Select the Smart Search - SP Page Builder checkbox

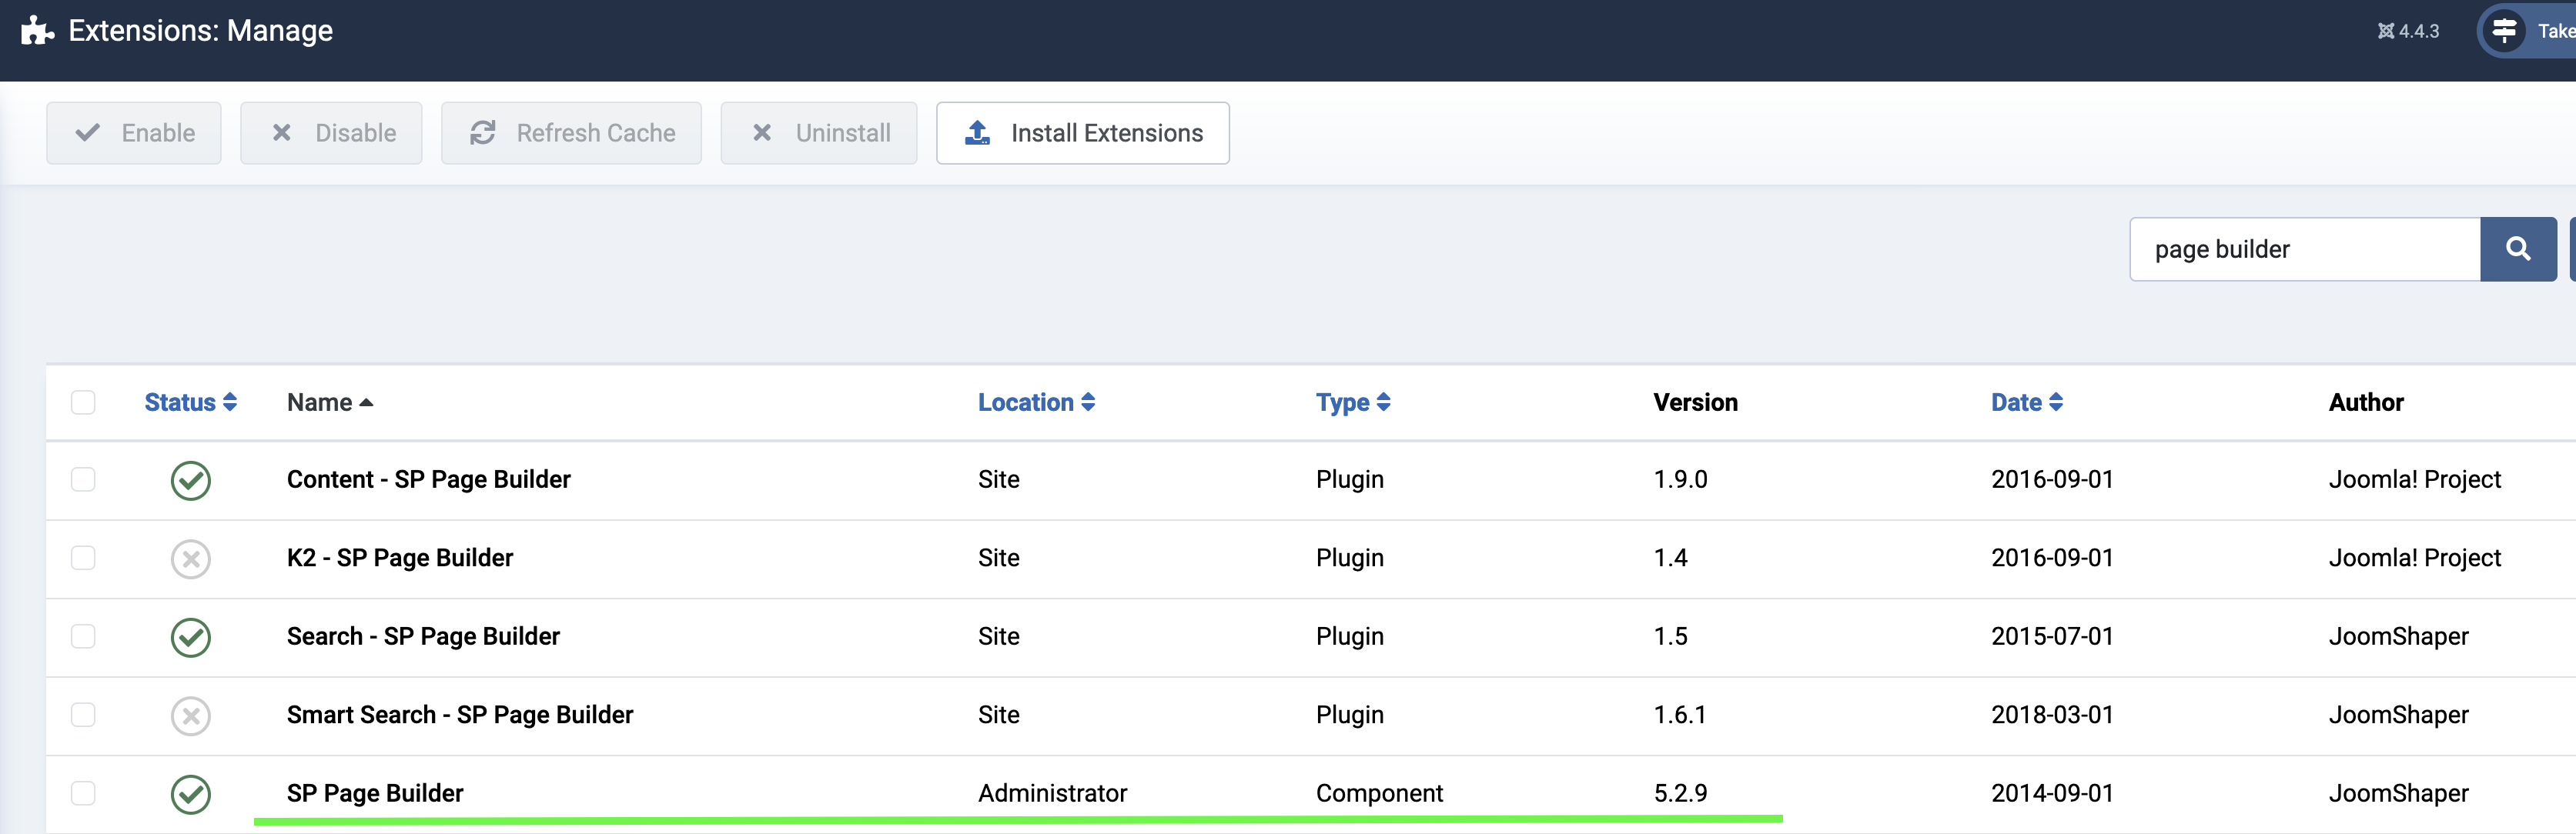tap(83, 714)
